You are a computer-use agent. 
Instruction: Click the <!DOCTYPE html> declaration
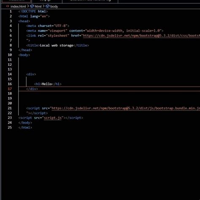tap(33, 11)
